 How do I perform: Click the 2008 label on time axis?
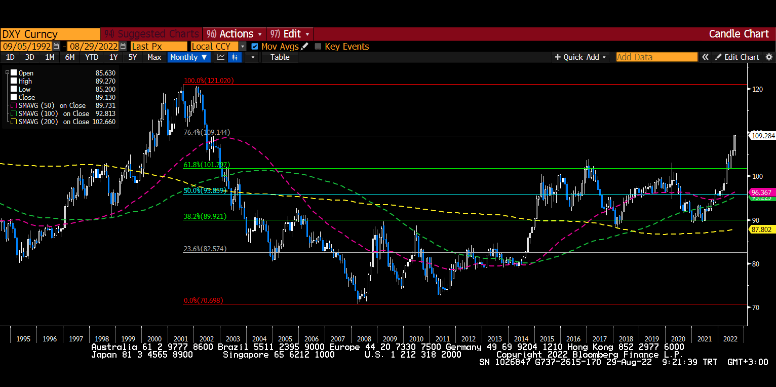364,339
